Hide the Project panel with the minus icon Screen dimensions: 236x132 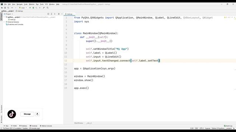[62, 14]
